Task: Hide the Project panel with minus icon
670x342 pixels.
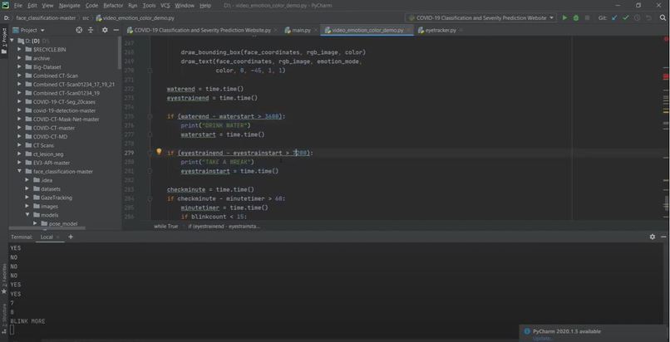Action: coord(116,30)
